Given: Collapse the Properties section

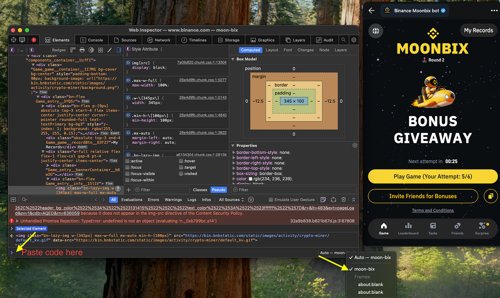Looking at the screenshot, I should pos(233,146).
